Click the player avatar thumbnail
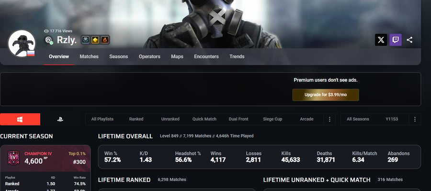The image size is (431, 191). point(22,43)
